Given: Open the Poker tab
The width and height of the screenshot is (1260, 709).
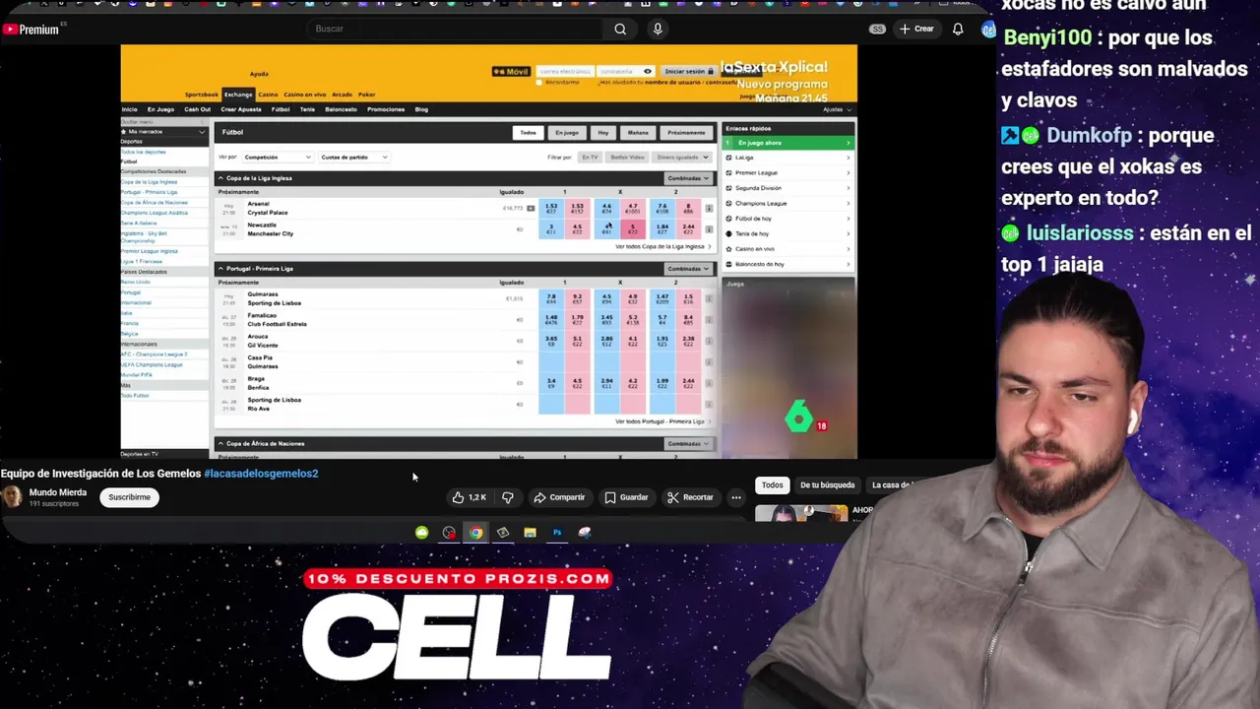Looking at the screenshot, I should pyautogui.click(x=366, y=95).
